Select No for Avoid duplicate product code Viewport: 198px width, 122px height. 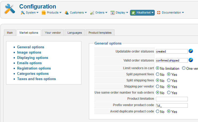158,112
